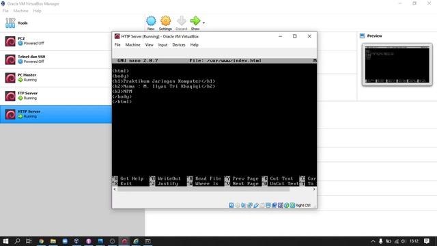Open Windows notification center

[427, 241]
